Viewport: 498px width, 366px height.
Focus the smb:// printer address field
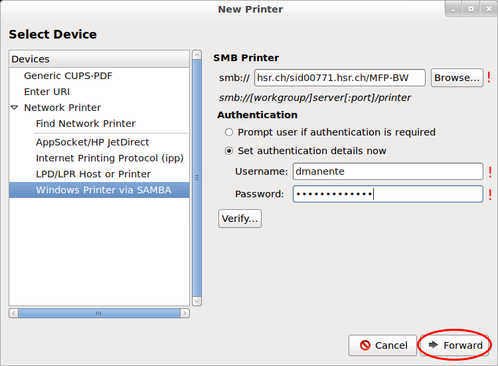[339, 78]
